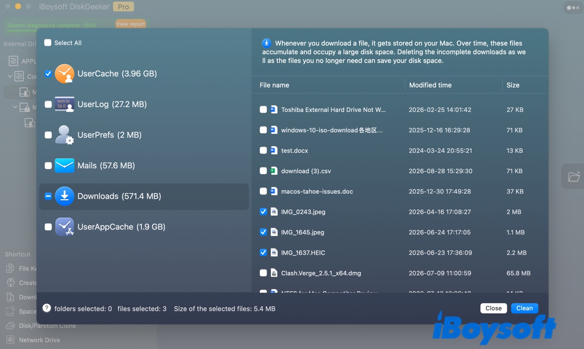Viewport: 584px width, 349px height.
Task: Tick the checkbox for download (3).csv
Action: click(x=263, y=171)
